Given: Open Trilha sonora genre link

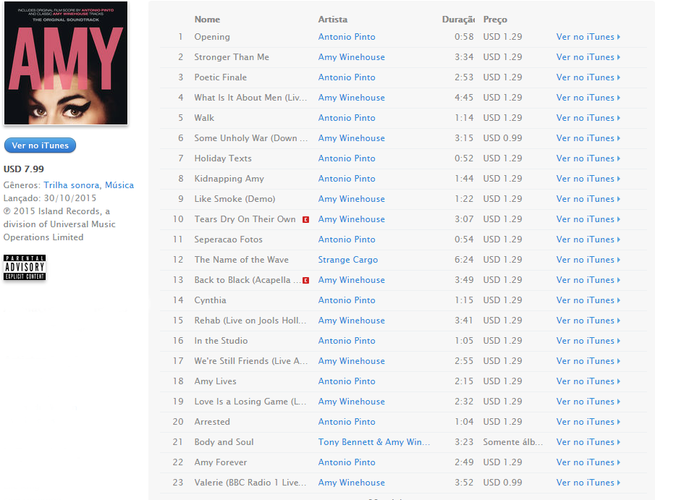Looking at the screenshot, I should 71,185.
